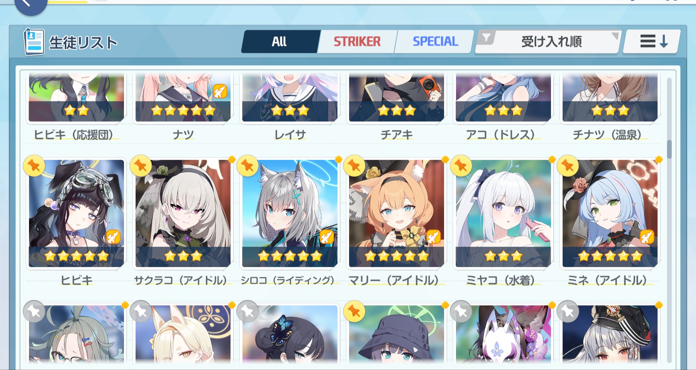Click the pin icon on マリー (アイドル)
The width and height of the screenshot is (696, 370).
[354, 166]
